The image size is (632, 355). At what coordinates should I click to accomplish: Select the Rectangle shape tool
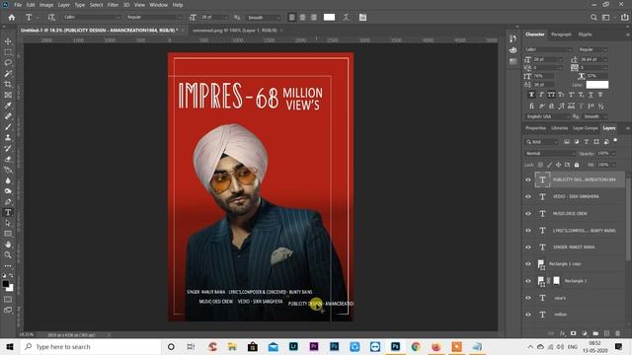[8, 234]
